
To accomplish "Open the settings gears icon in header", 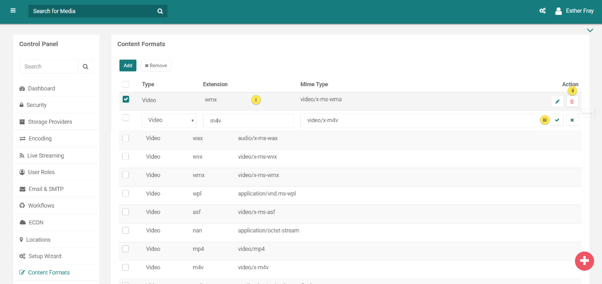I will pos(542,11).
